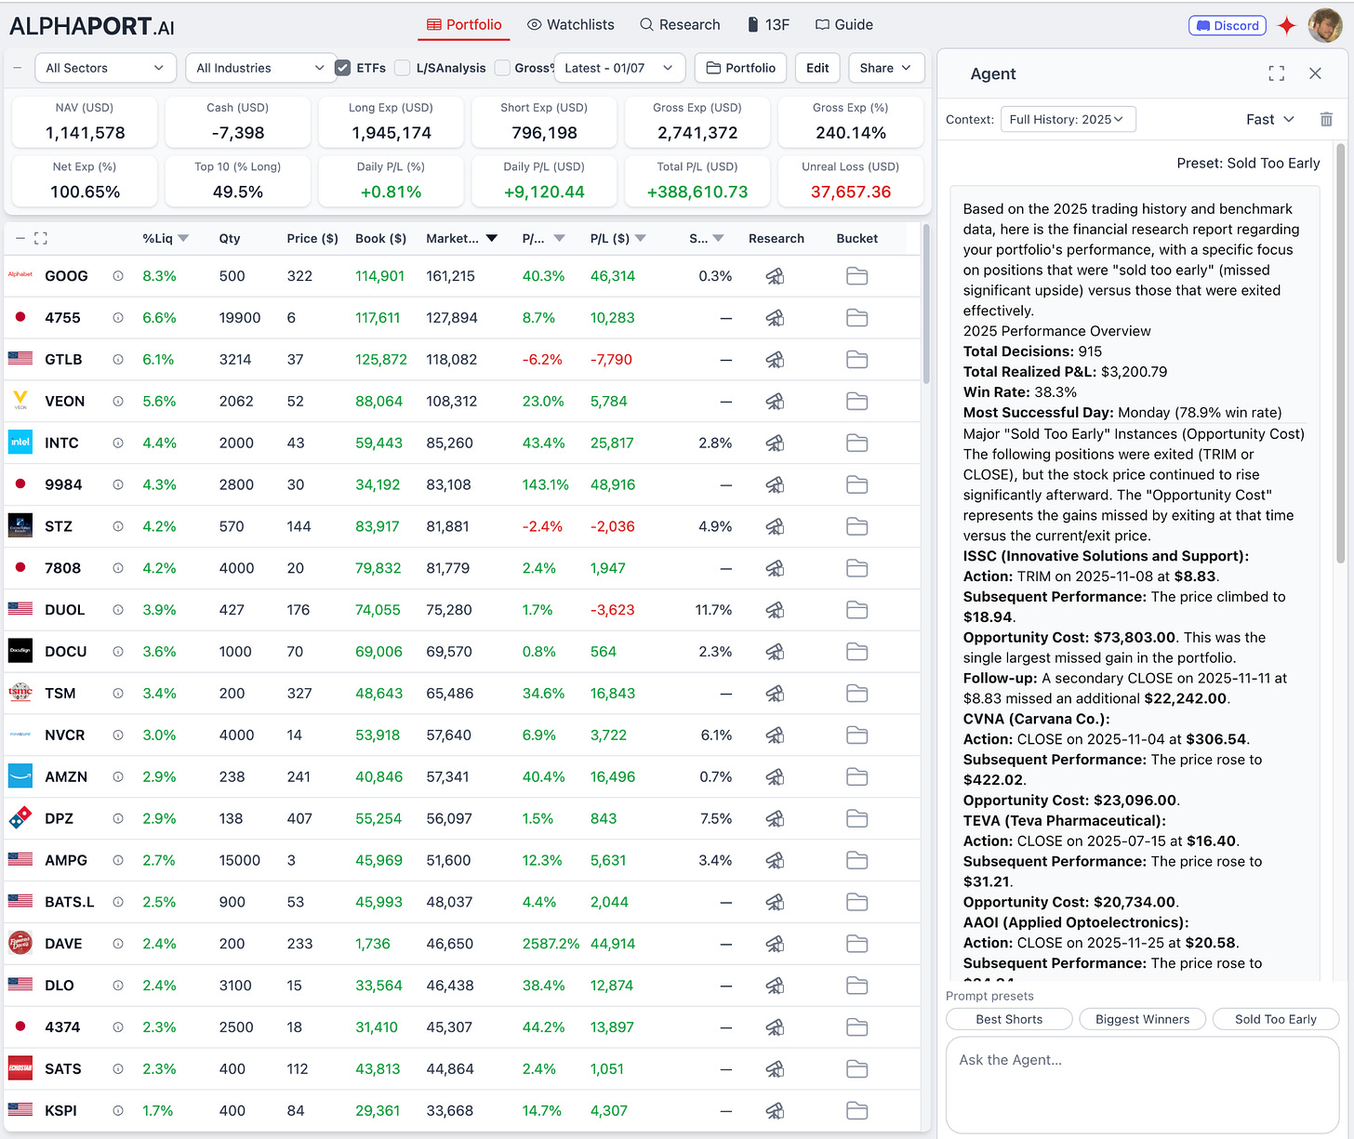The width and height of the screenshot is (1354, 1139).
Task: Open the Discord link button
Action: (1228, 25)
